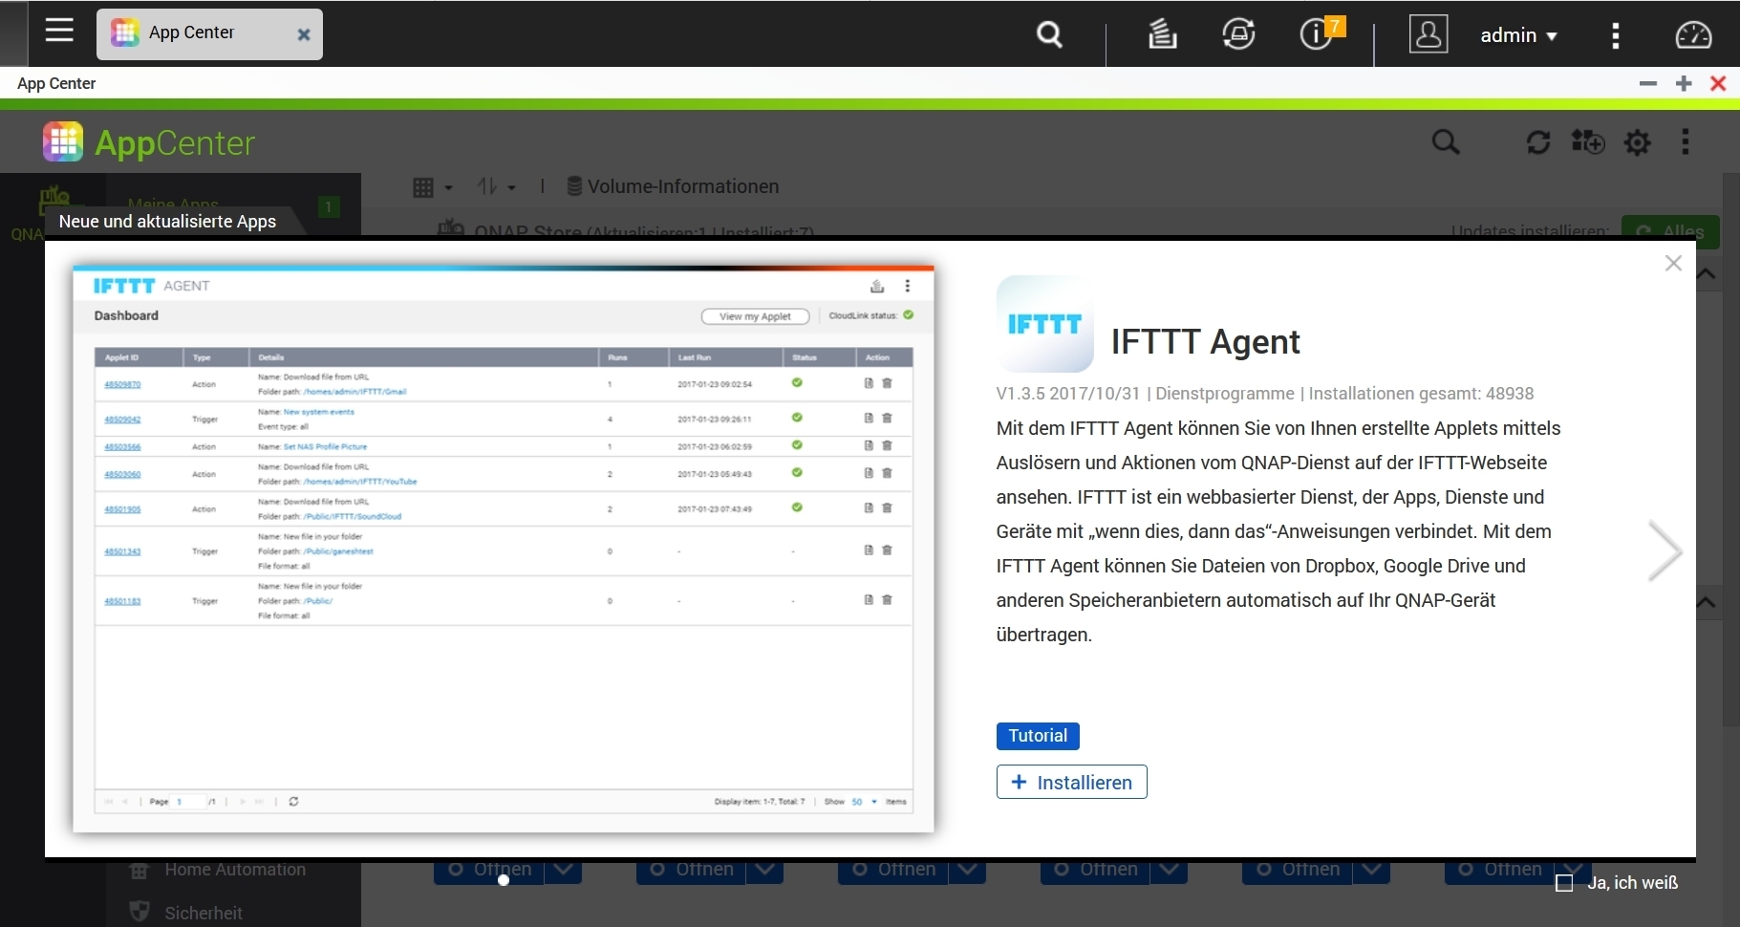This screenshot has width=1740, height=927.
Task: Expand the grid view mode dropdown
Action: click(x=433, y=187)
